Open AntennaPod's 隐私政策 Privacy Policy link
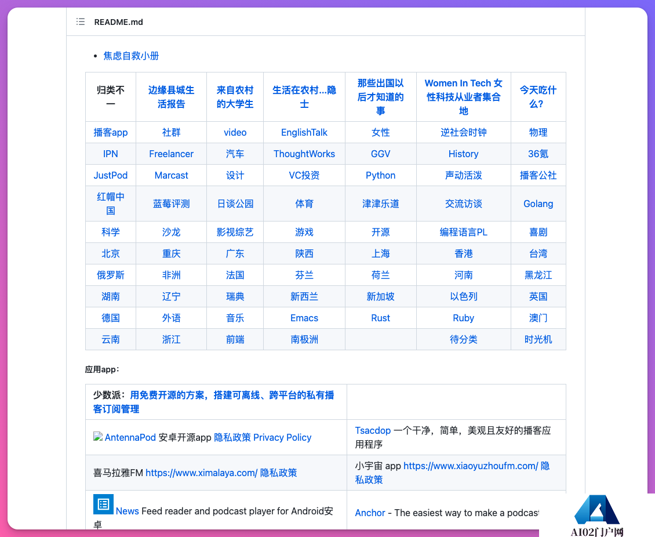Image resolution: width=655 pixels, height=537 pixels. click(263, 437)
